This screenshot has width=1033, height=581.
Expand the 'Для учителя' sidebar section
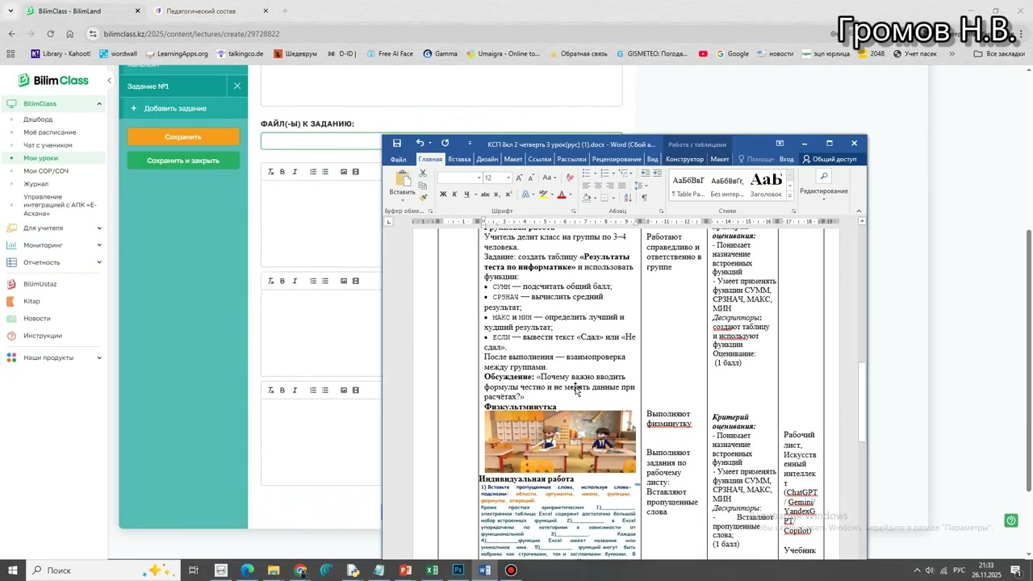[x=99, y=228]
